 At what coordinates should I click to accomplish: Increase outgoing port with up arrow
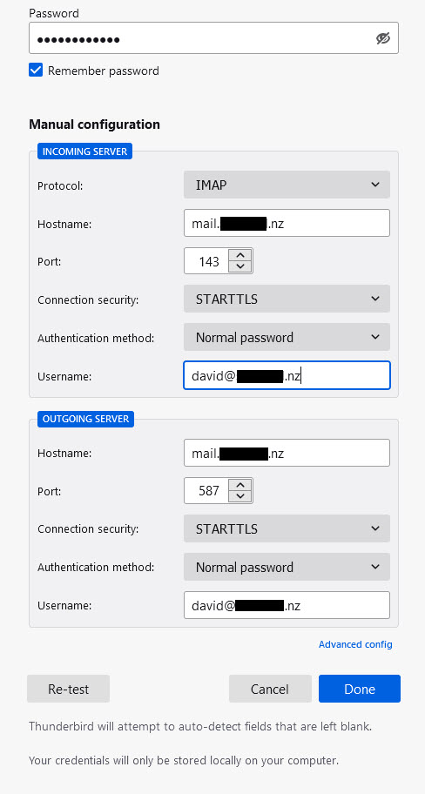[240, 485]
